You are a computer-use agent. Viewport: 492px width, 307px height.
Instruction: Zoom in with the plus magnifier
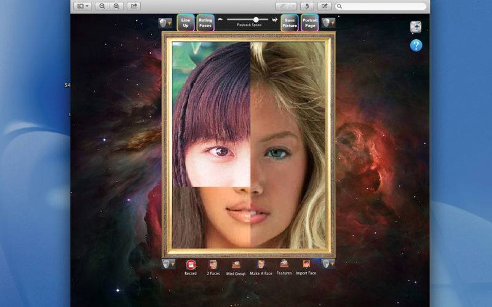[116, 6]
